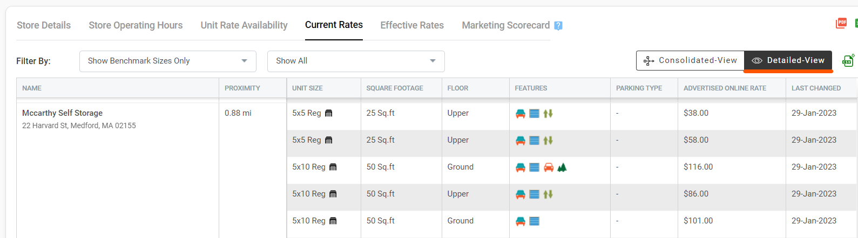858x238 pixels.
Task: Click green trees outdoor icon in $116.00 row
Action: pos(562,167)
